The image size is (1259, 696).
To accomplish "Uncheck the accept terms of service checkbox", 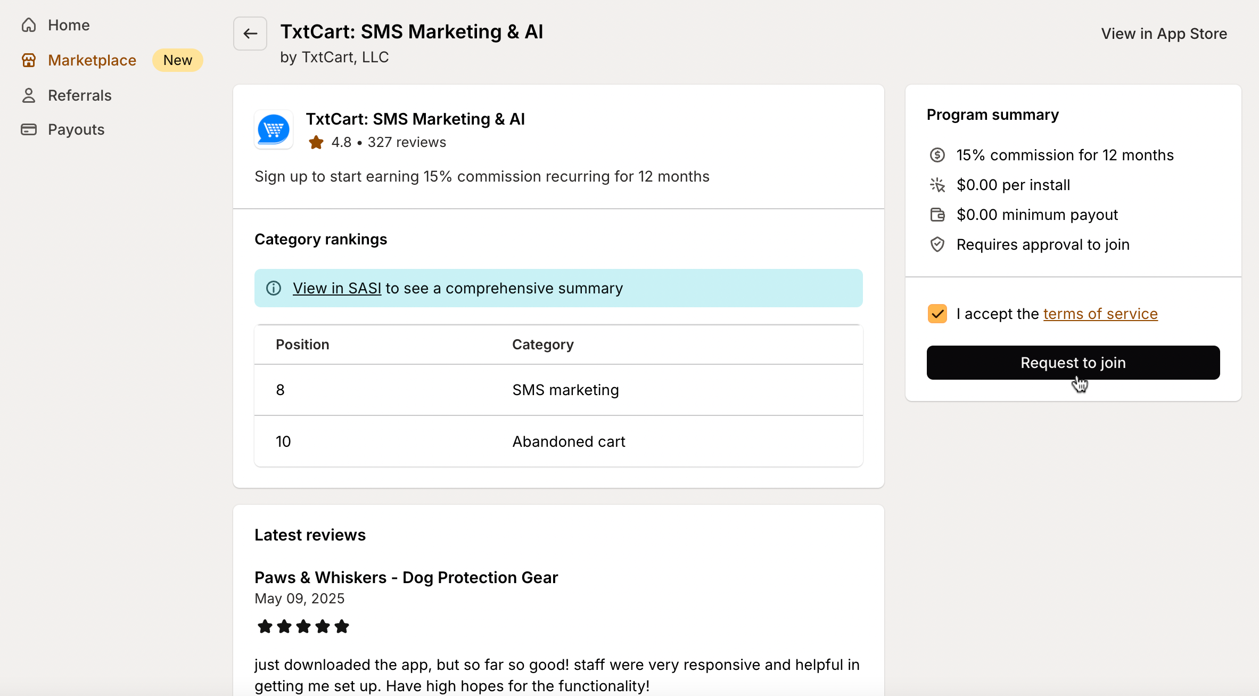I will [x=937, y=314].
